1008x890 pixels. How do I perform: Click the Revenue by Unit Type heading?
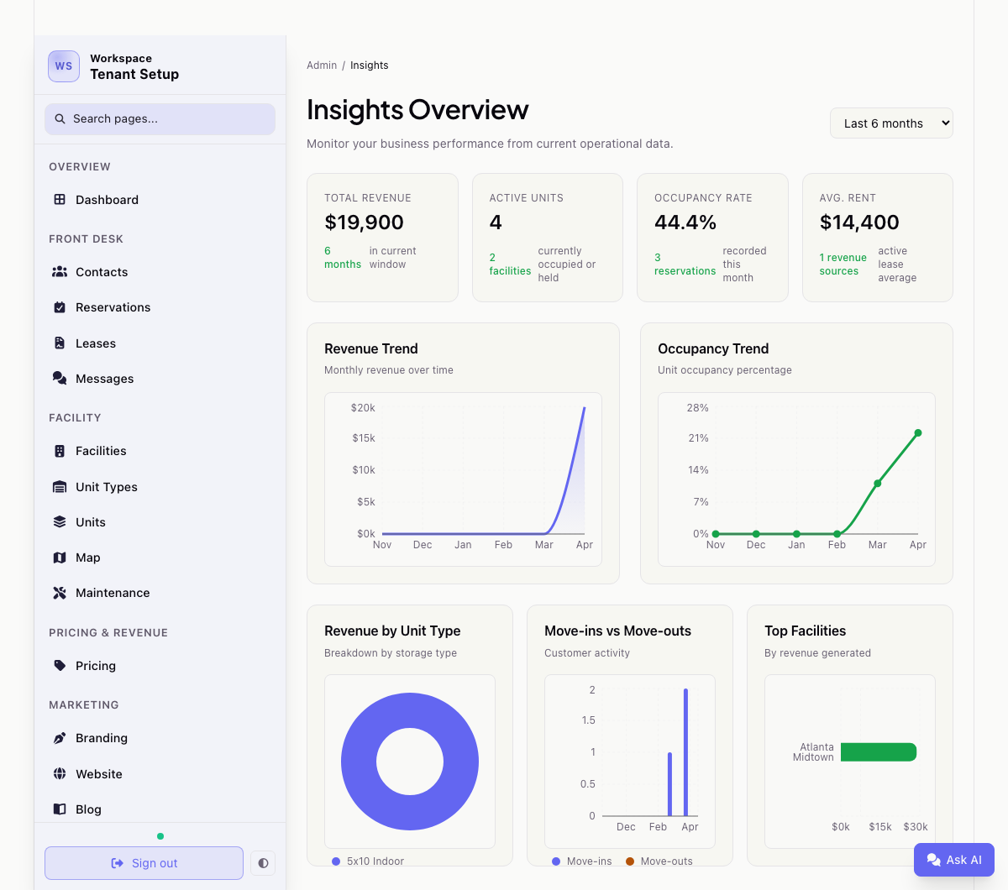pyautogui.click(x=392, y=631)
